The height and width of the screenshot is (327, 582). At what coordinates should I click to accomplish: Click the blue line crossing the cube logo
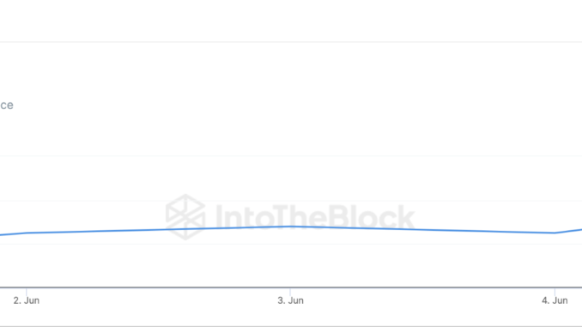tap(185, 228)
